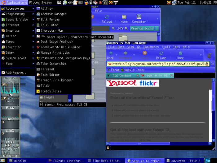Launch Tilda from the Accessories list
Viewport: 217px width, 163px height.
coord(63,86)
